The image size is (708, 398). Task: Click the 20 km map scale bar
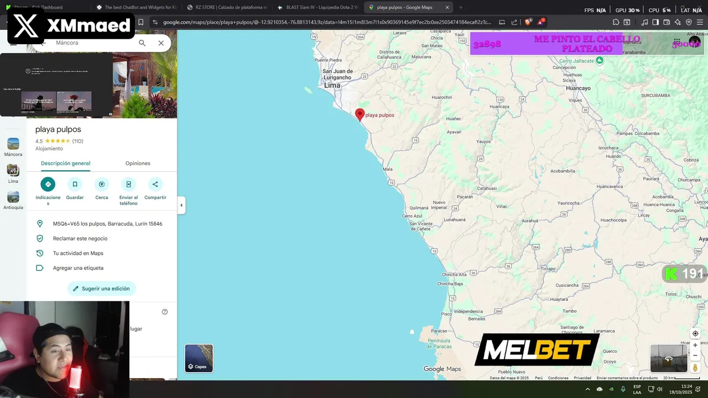(x=681, y=378)
